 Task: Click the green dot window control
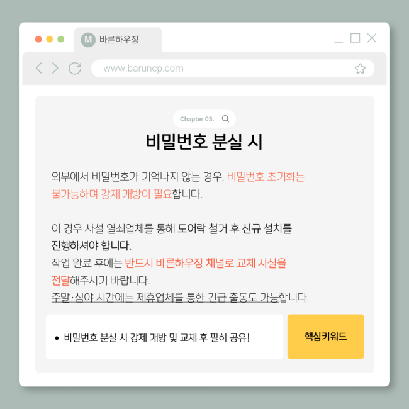click(61, 39)
